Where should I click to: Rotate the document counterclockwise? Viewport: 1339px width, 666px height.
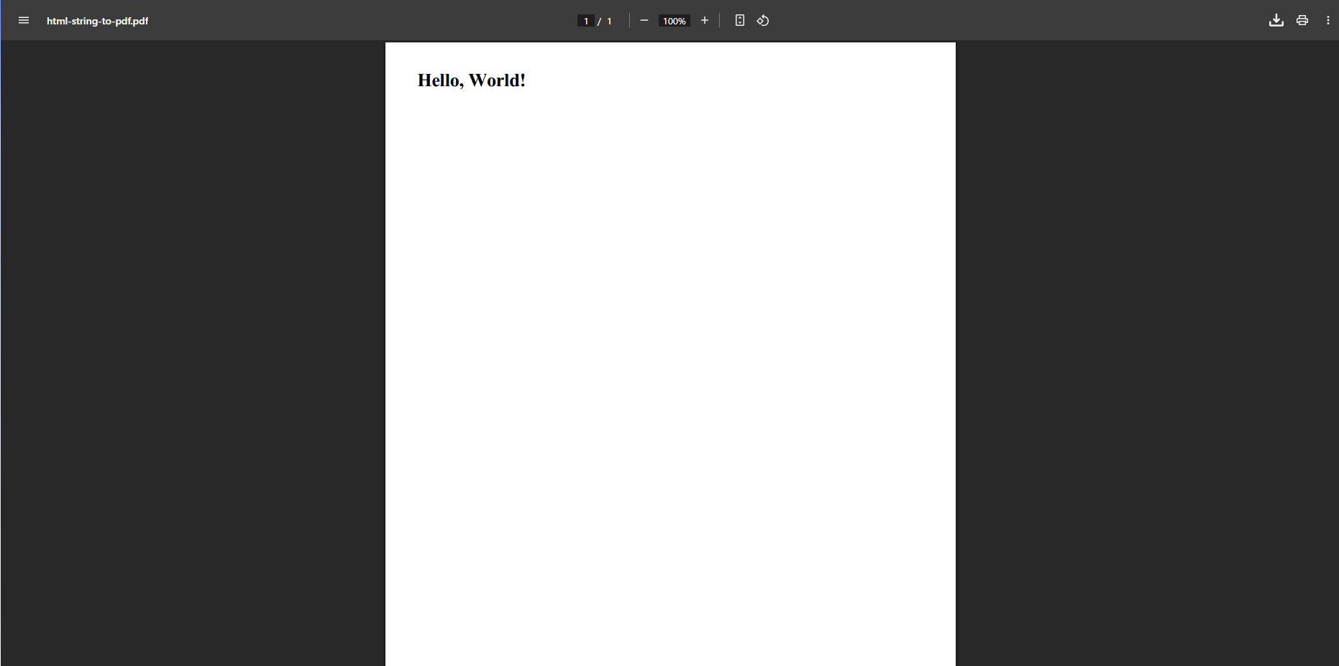[763, 20]
